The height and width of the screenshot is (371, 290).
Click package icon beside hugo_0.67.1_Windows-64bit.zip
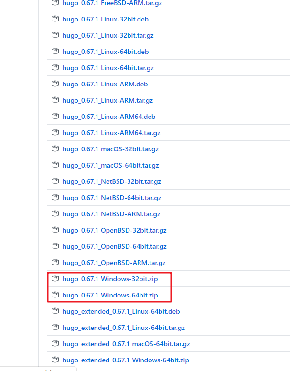click(55, 295)
